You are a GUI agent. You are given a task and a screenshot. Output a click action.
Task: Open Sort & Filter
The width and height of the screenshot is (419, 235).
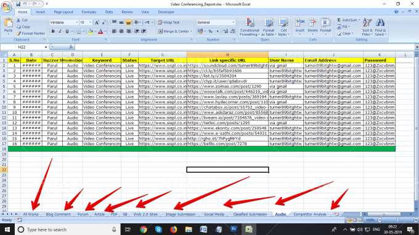point(367,27)
